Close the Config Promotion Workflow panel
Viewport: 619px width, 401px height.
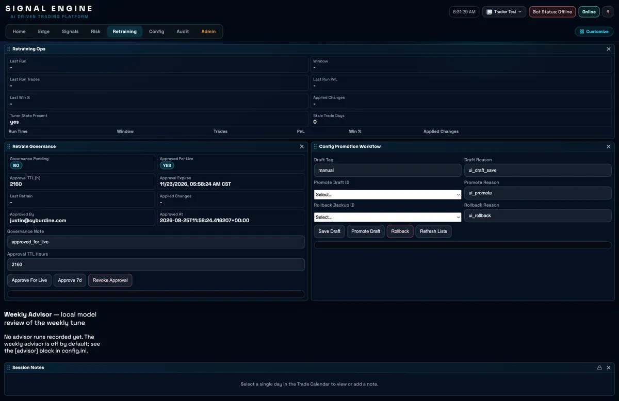[x=609, y=146]
